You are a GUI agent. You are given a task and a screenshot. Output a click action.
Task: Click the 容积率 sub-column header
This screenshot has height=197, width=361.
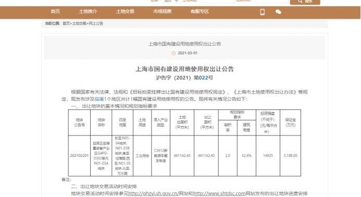[x=228, y=127]
